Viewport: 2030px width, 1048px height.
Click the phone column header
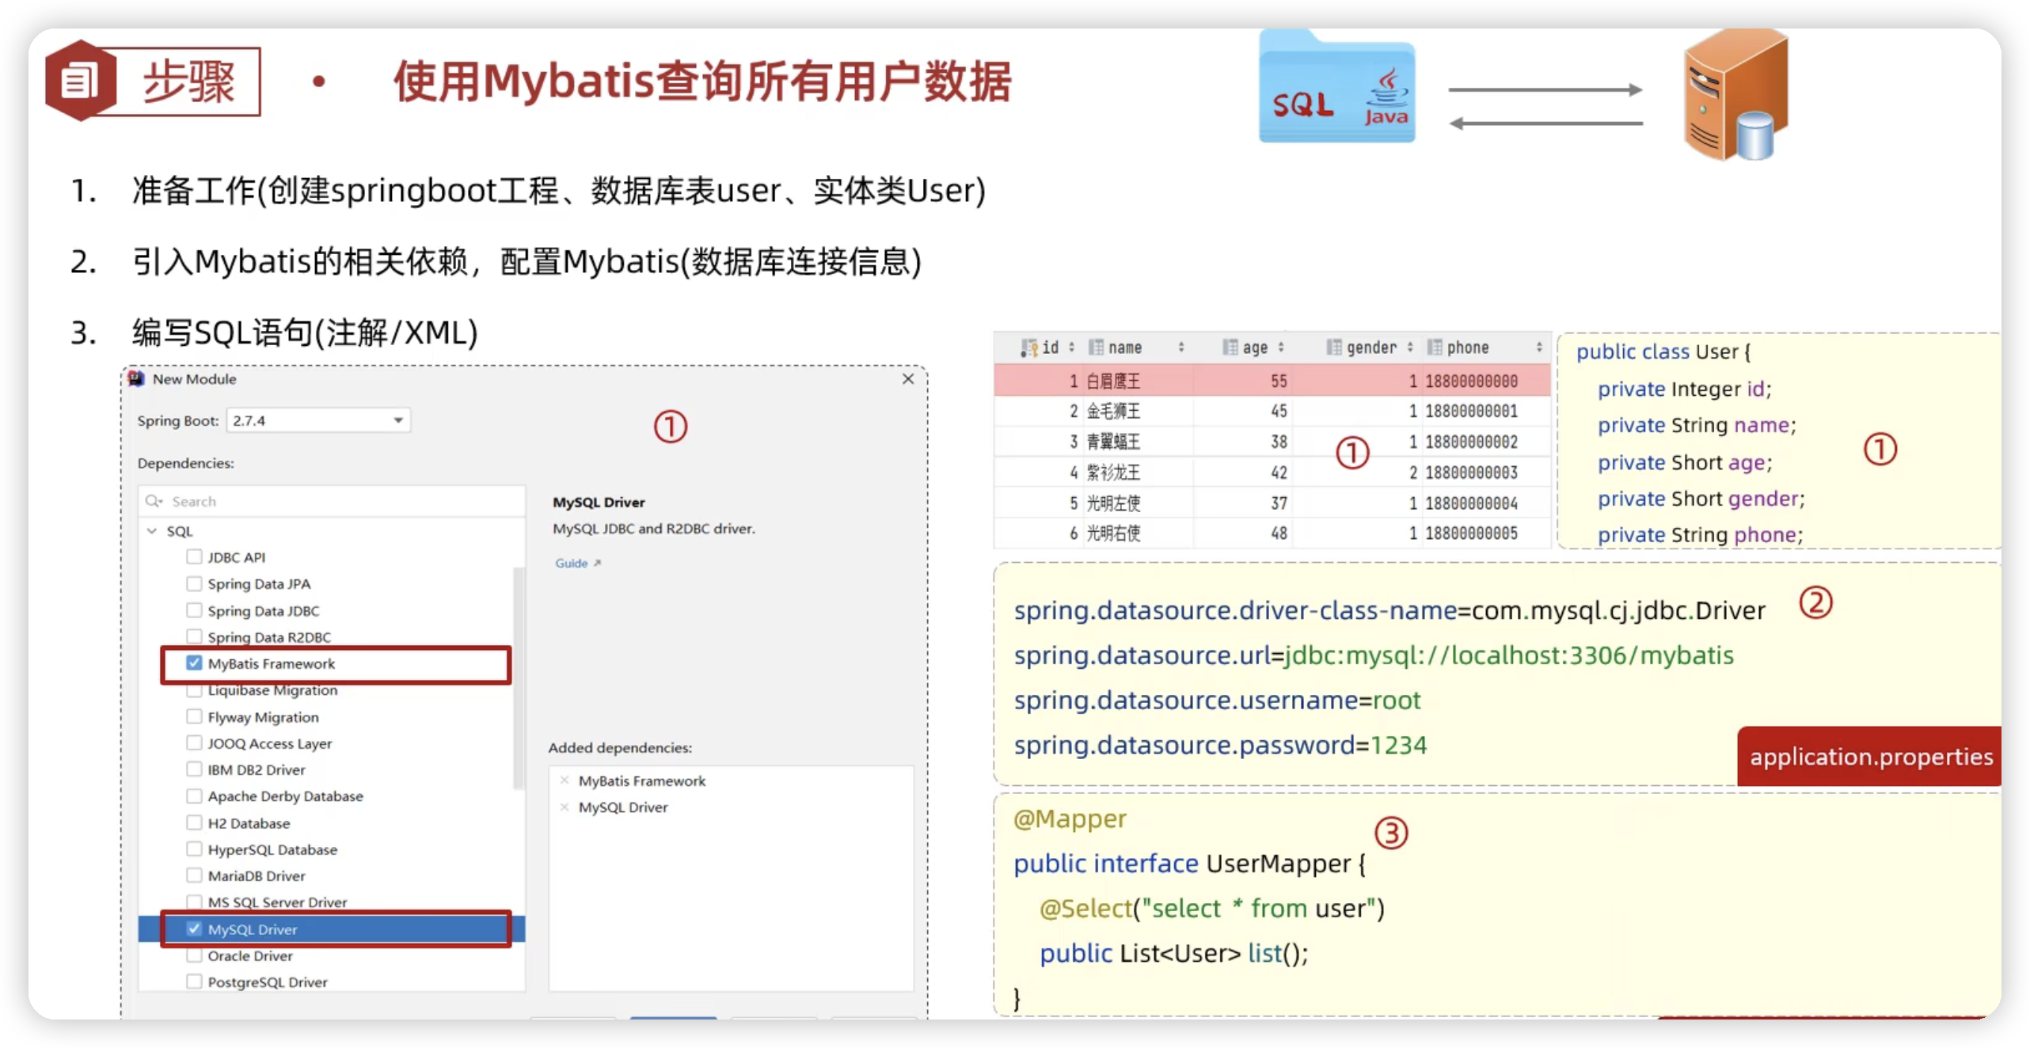tap(1467, 347)
